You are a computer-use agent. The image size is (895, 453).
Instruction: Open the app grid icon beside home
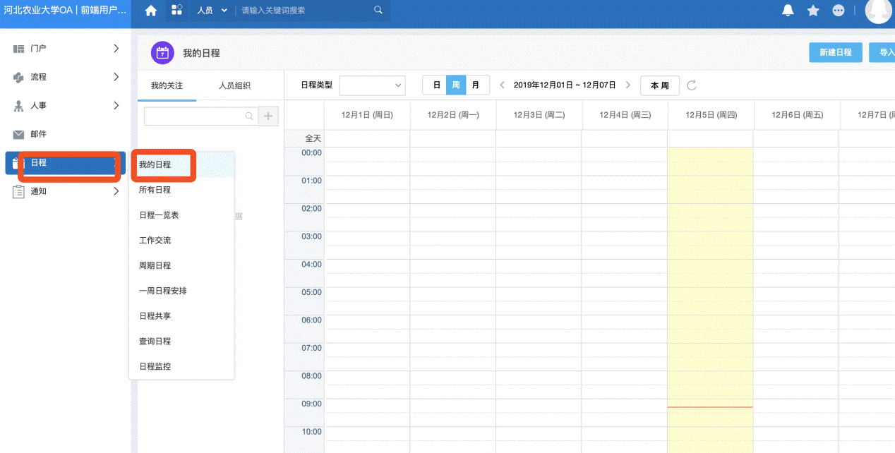tap(176, 11)
